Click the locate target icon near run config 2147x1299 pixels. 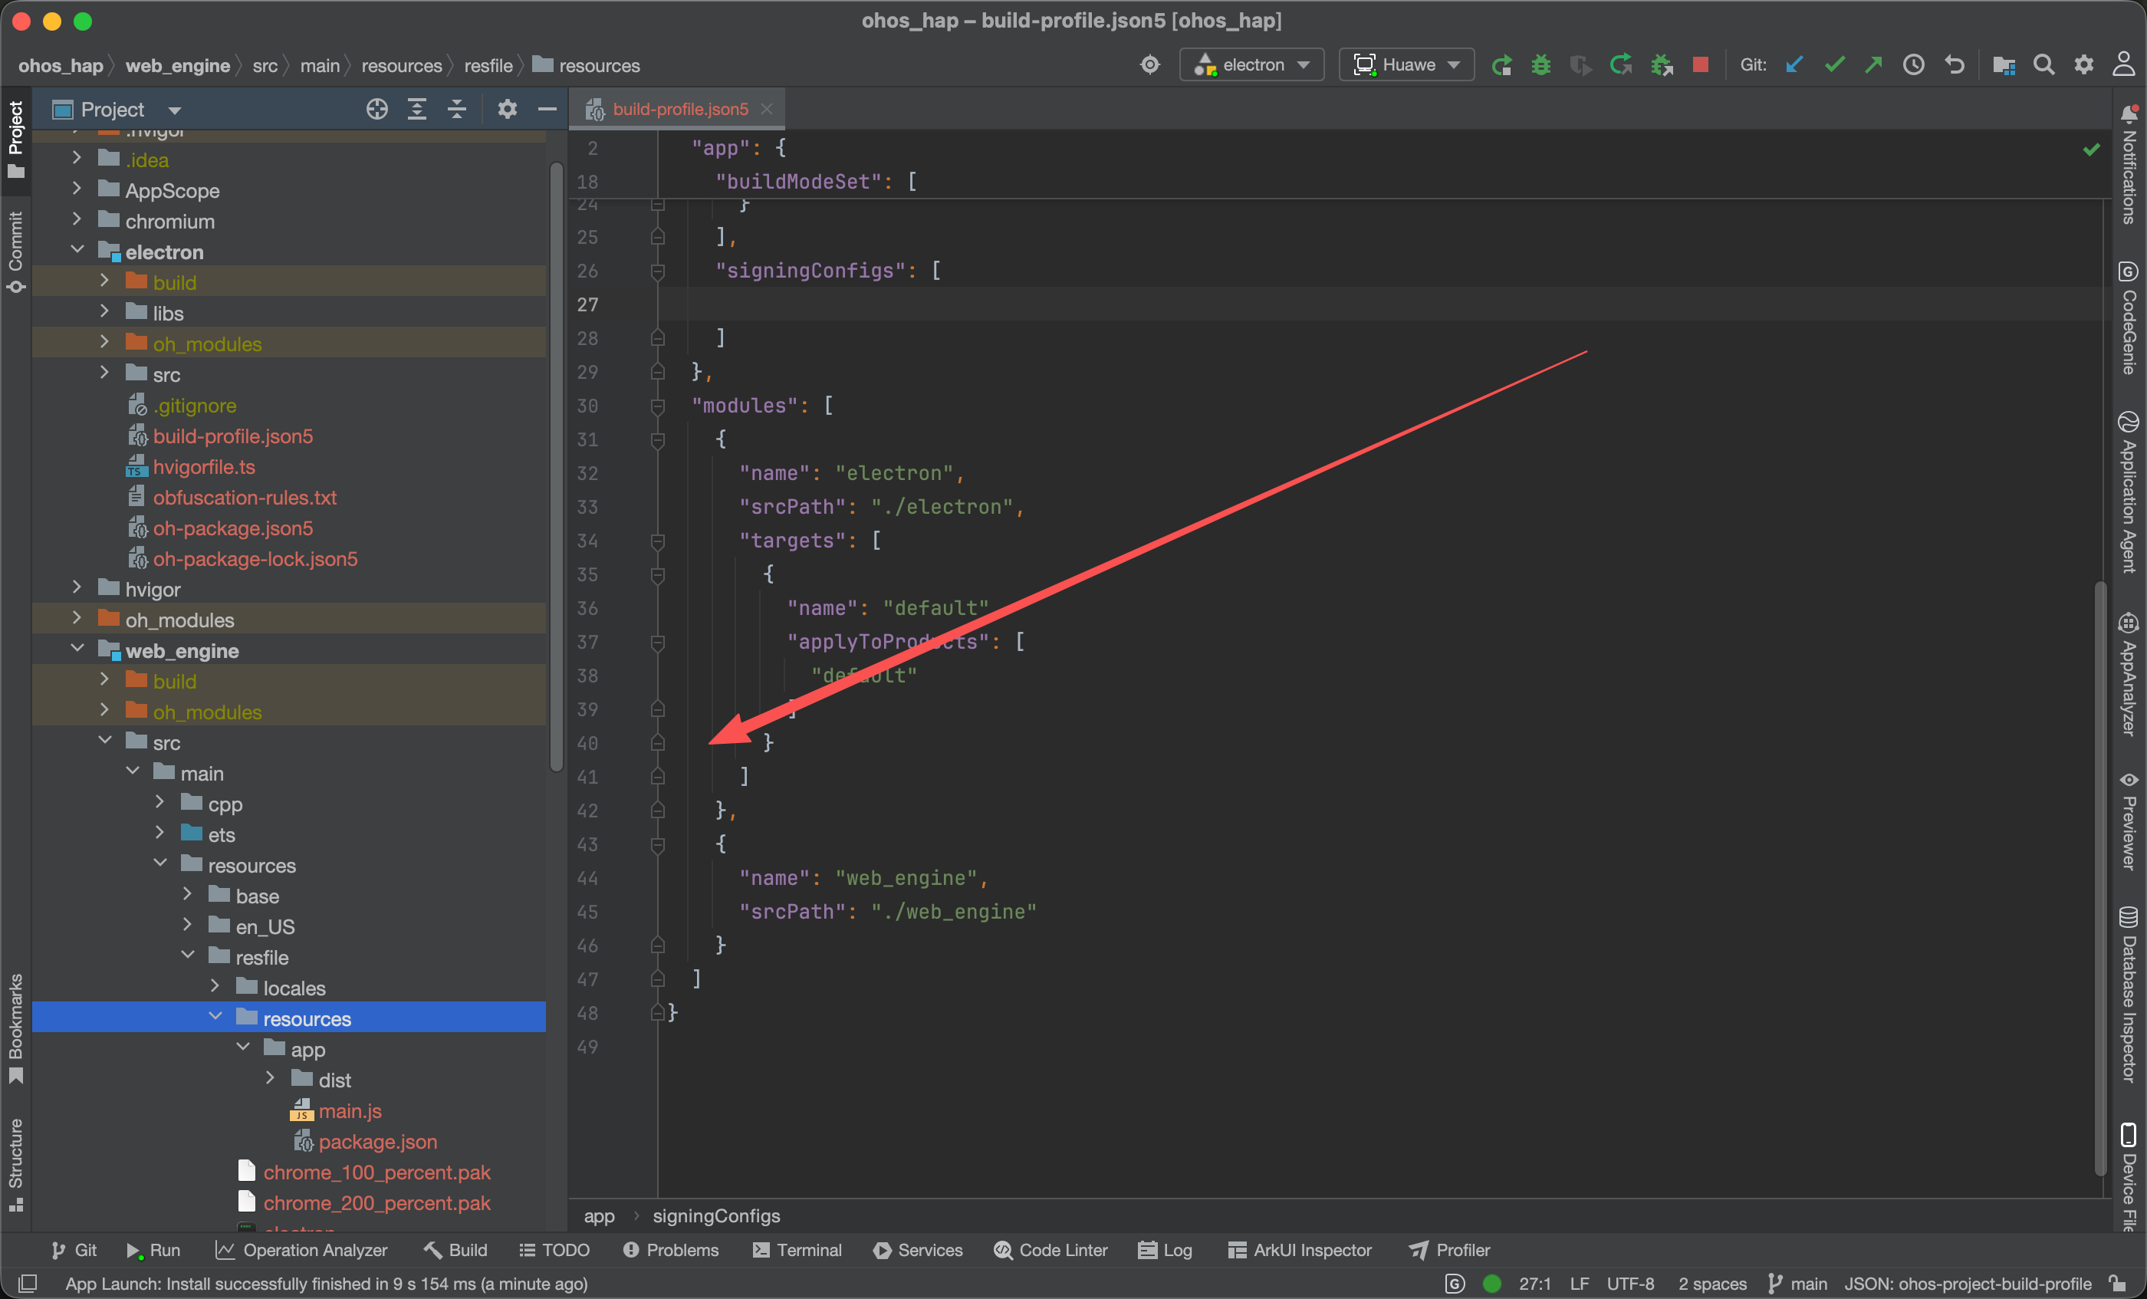(1150, 65)
